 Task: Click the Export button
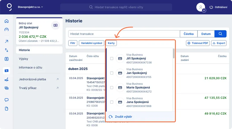pos(219,43)
